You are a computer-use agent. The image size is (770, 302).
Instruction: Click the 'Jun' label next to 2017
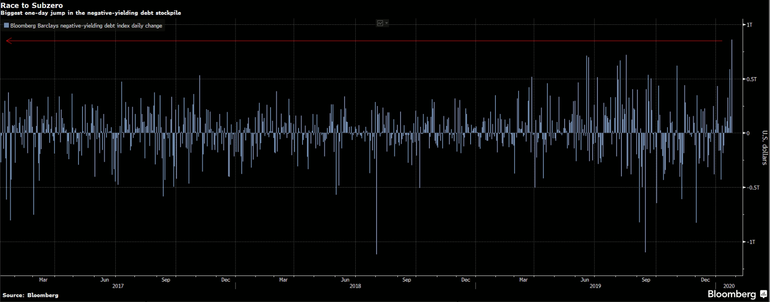[x=105, y=280]
